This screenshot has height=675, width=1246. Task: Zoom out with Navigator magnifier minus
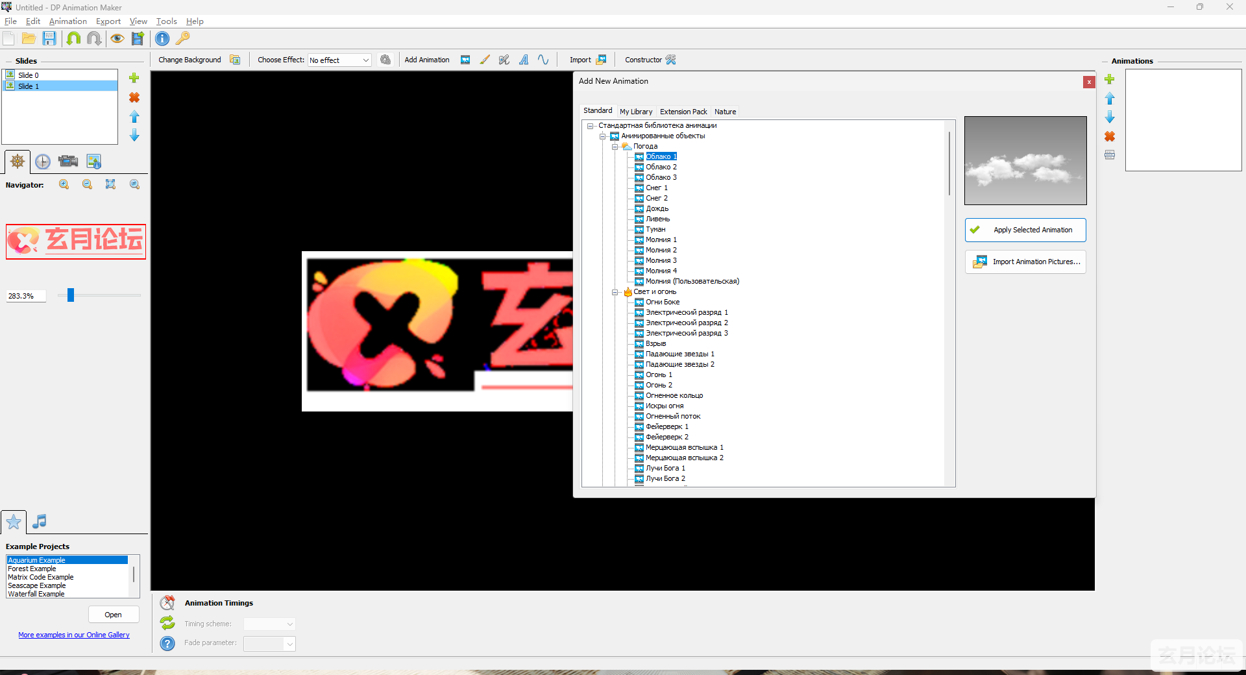pos(88,184)
